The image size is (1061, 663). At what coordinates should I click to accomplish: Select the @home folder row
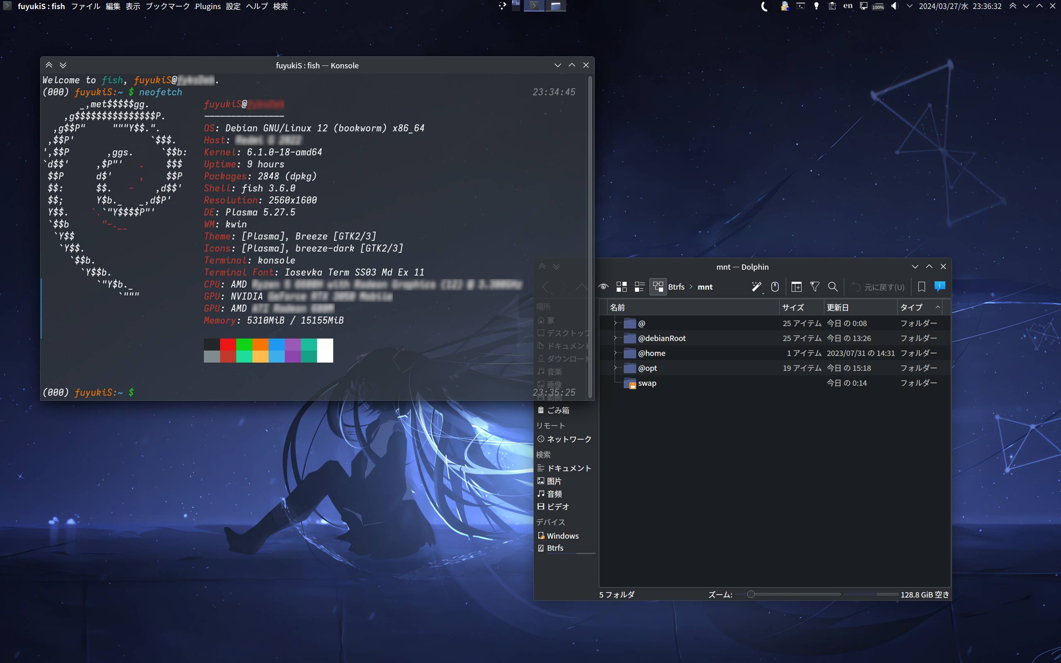775,353
